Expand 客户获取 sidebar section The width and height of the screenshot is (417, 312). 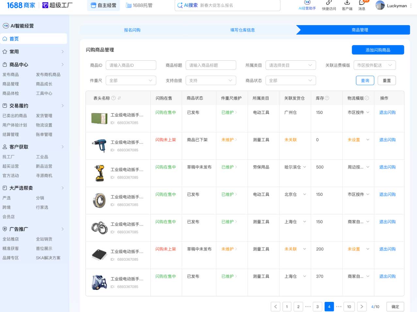(x=63, y=147)
